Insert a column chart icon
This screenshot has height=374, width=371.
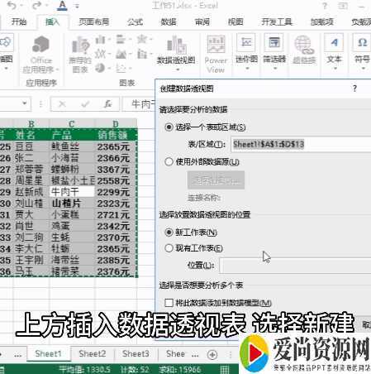(x=101, y=40)
